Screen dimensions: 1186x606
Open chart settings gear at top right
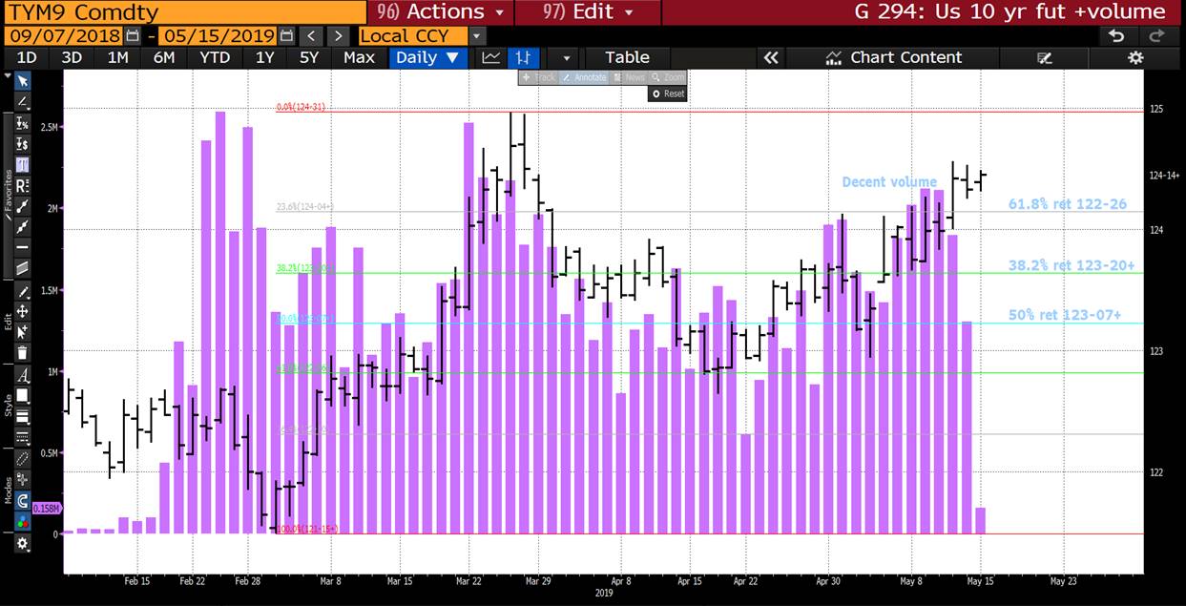click(x=1134, y=57)
